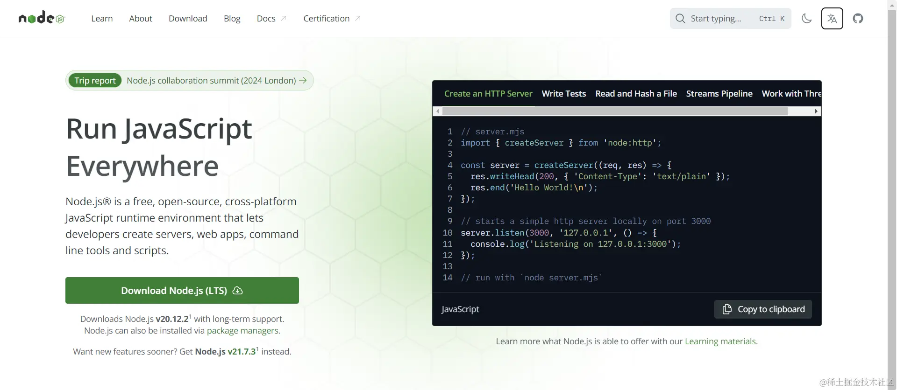Screen dimensions: 897x390
Task: Switch to the Work with Threads tab
Action: pyautogui.click(x=791, y=93)
